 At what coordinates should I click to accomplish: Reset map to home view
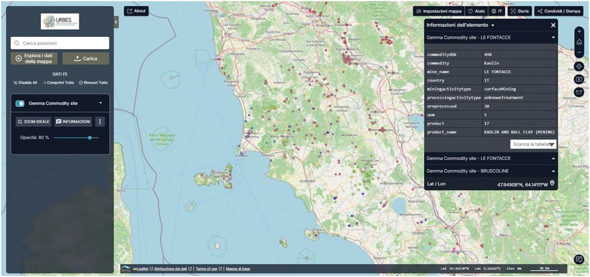point(579,41)
